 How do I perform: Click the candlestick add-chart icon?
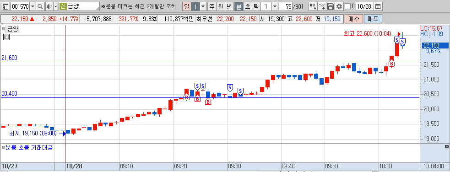coord(313,6)
